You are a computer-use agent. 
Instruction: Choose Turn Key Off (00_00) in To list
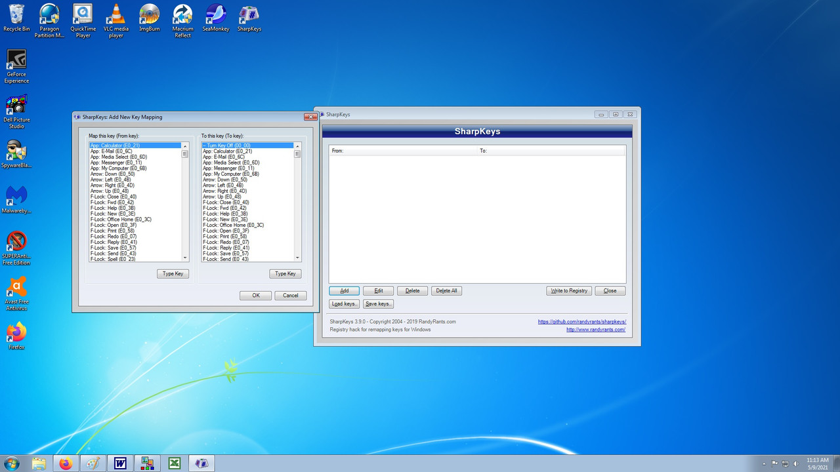point(247,146)
